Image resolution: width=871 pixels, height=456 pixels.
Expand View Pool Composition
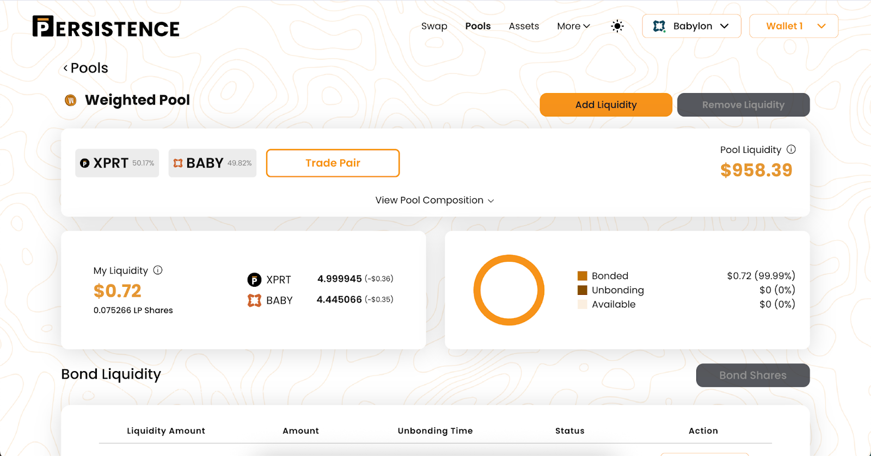pos(434,200)
